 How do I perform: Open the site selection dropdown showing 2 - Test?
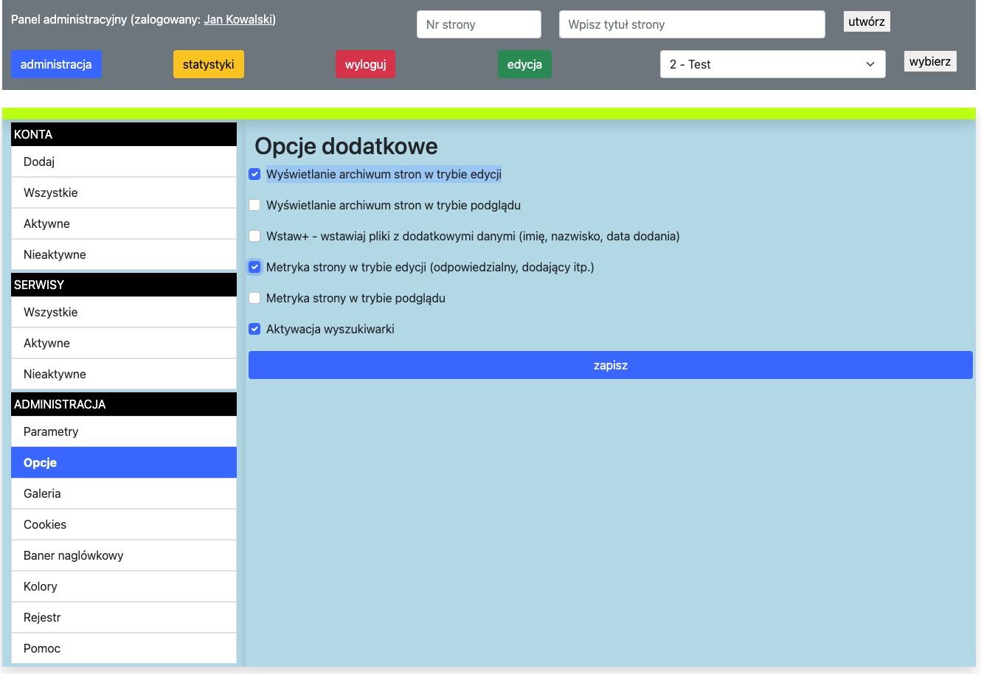[772, 64]
